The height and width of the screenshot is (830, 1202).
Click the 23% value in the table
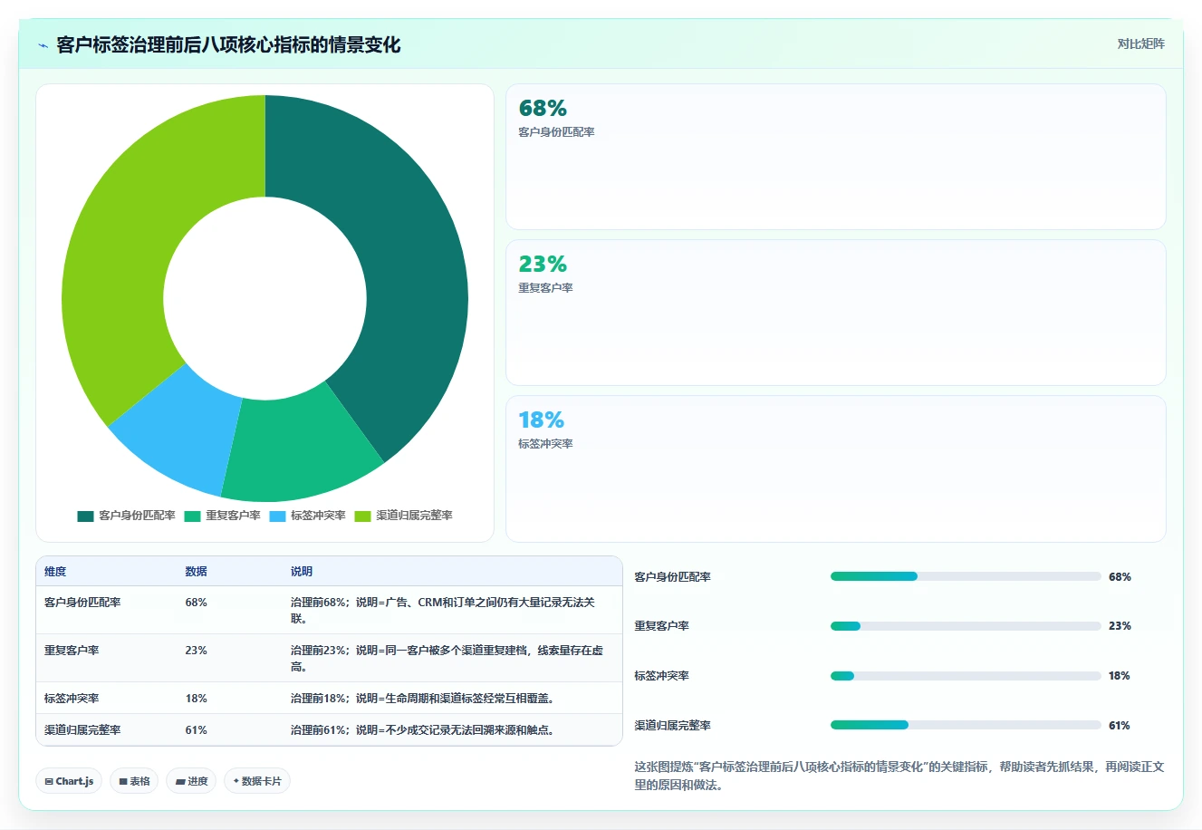[196, 651]
